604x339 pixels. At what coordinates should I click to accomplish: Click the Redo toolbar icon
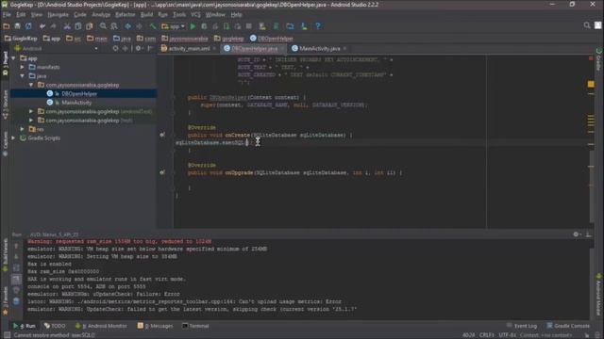click(53, 26)
